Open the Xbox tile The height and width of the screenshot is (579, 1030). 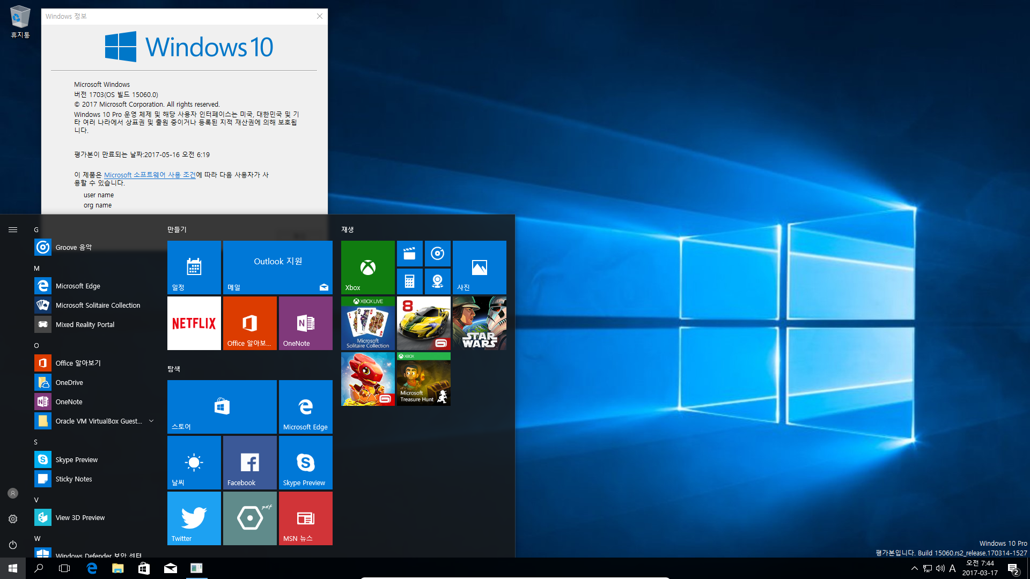point(368,267)
